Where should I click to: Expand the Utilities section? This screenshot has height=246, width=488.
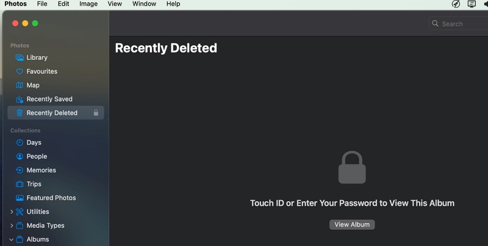click(12, 212)
